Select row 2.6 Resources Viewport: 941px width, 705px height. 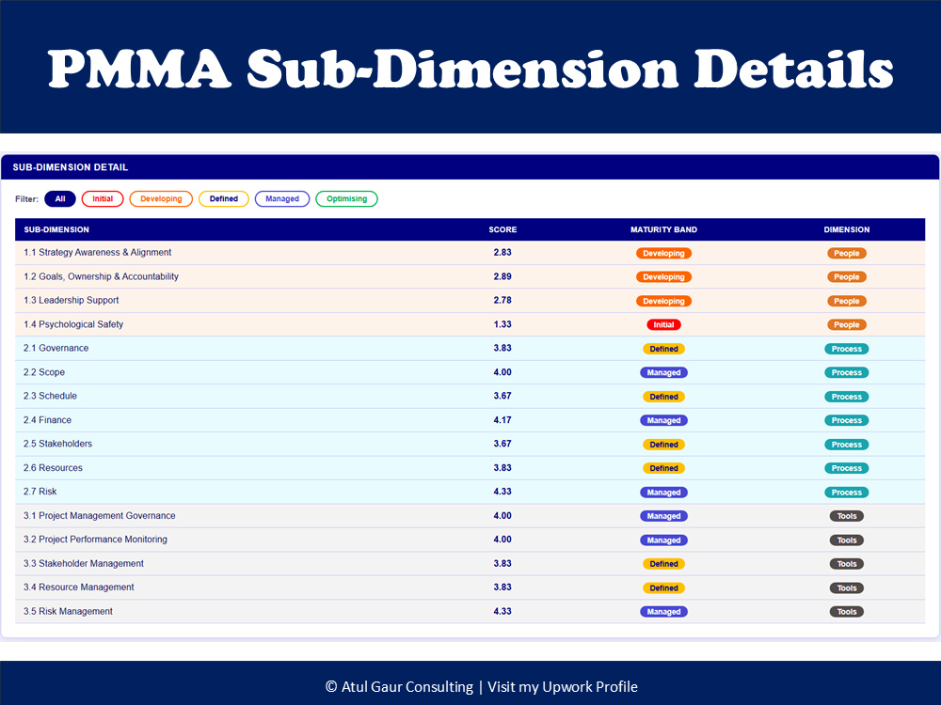pos(470,468)
